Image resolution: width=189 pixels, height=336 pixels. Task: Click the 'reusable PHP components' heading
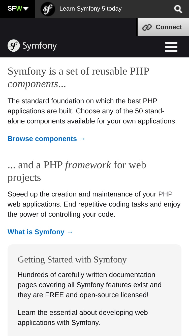[x=78, y=78]
